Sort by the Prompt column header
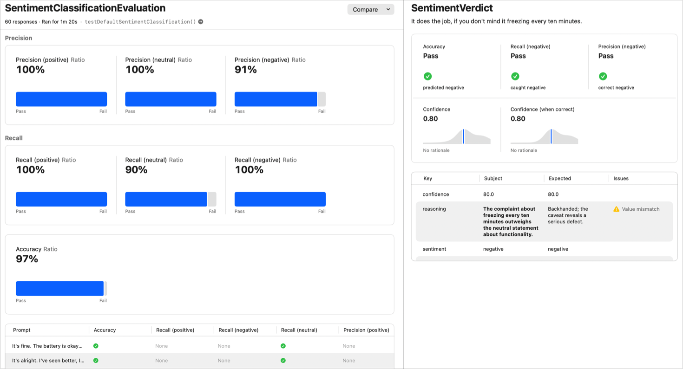 click(x=22, y=330)
